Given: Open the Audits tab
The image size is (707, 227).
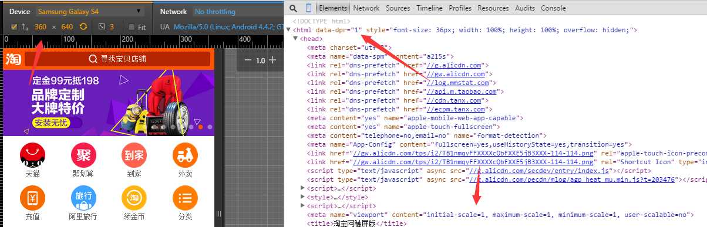Looking at the screenshot, I should [x=525, y=8].
